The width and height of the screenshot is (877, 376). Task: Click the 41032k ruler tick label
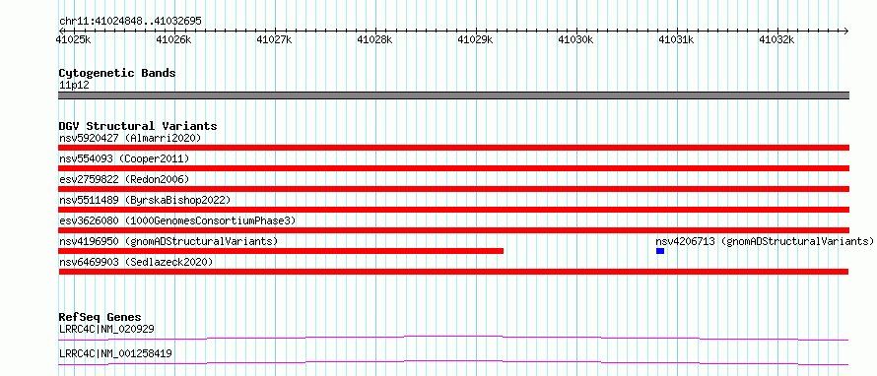(x=776, y=39)
